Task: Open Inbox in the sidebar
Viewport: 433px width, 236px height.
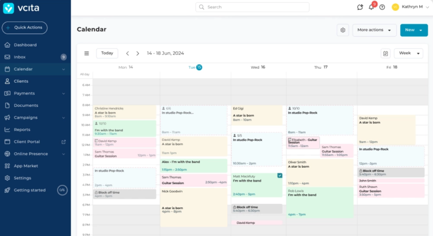Action: tap(20, 57)
